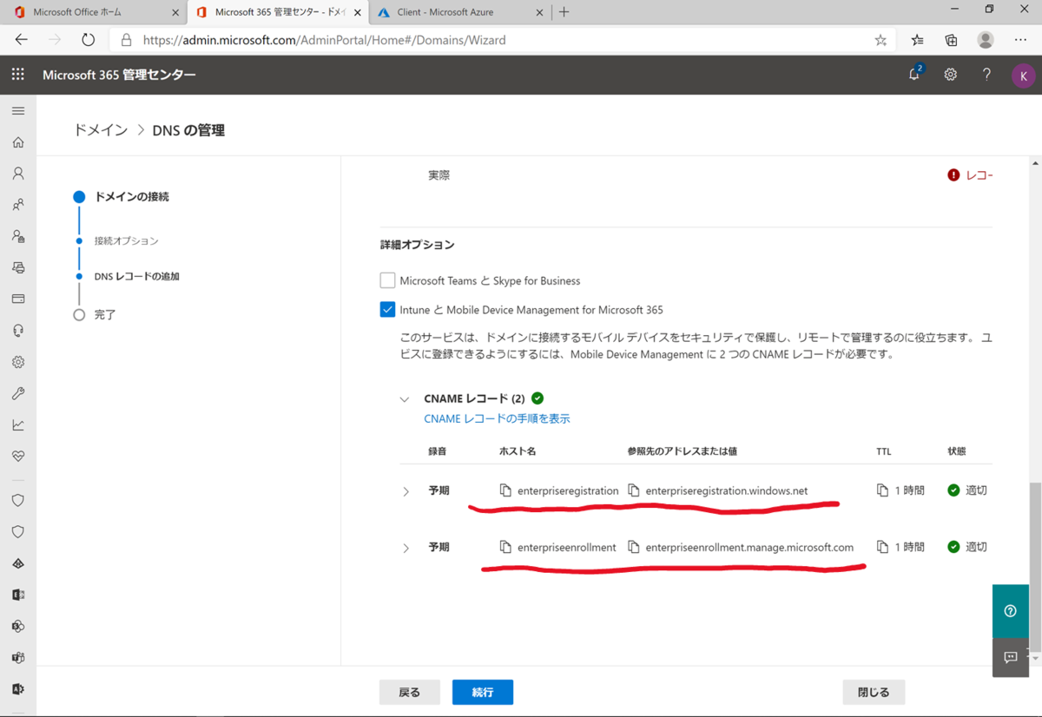Open notifications bell in header
The width and height of the screenshot is (1042, 717).
(914, 75)
